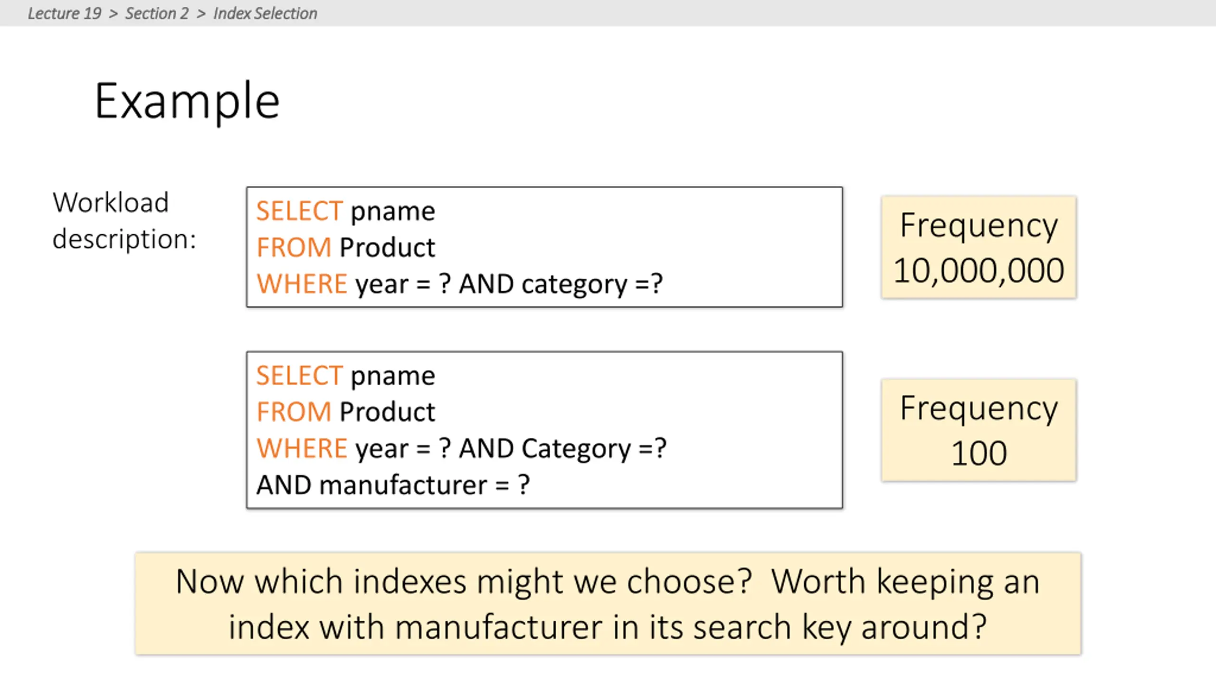Viewport: 1216px width, 684px height.
Task: Click the 10,000,000 number
Action: pyautogui.click(x=978, y=270)
